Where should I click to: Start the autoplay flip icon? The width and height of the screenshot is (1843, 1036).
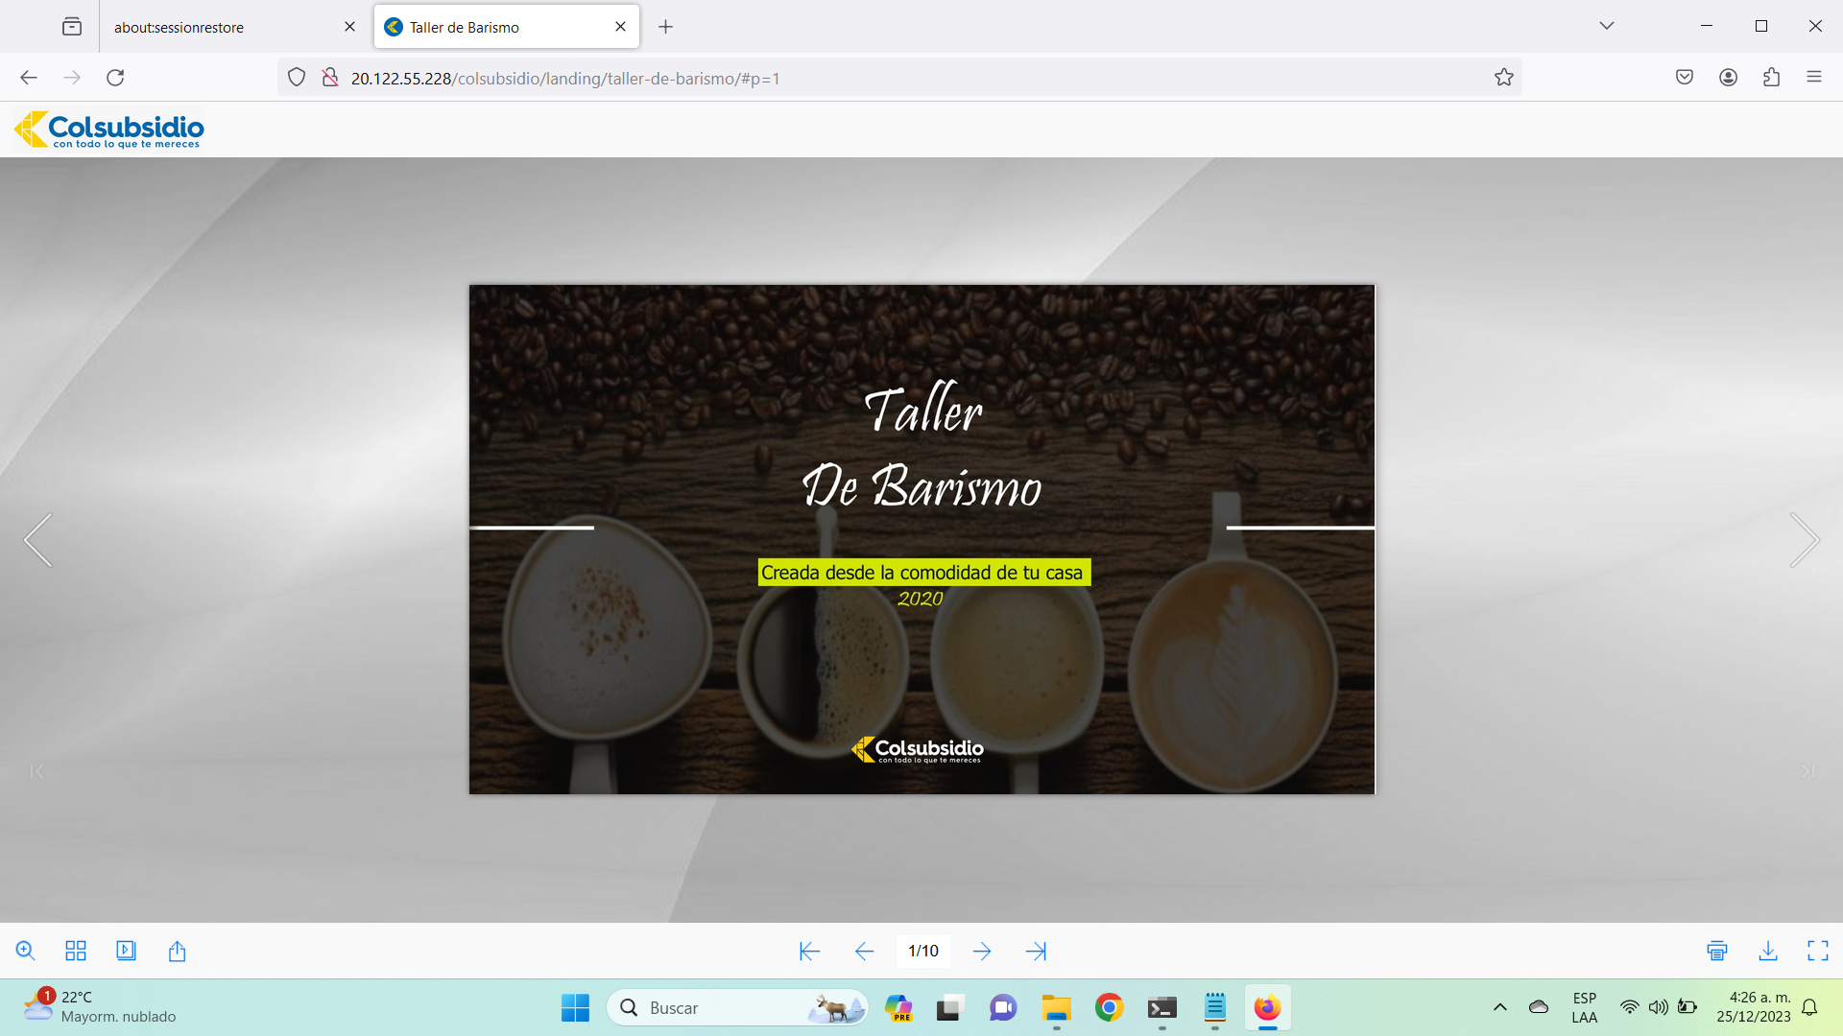[126, 951]
